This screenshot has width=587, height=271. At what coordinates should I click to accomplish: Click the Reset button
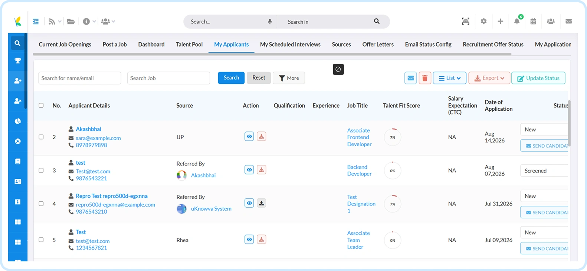click(259, 78)
